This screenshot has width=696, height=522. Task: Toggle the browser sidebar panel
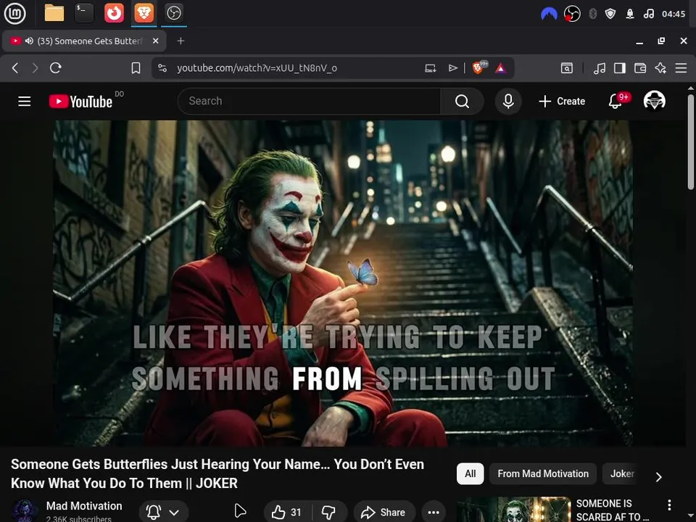(620, 68)
